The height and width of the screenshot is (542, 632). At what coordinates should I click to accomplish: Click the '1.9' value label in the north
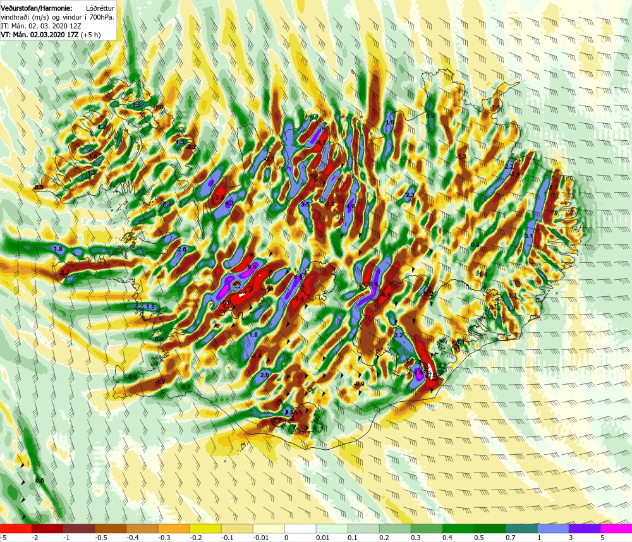tap(390, 123)
